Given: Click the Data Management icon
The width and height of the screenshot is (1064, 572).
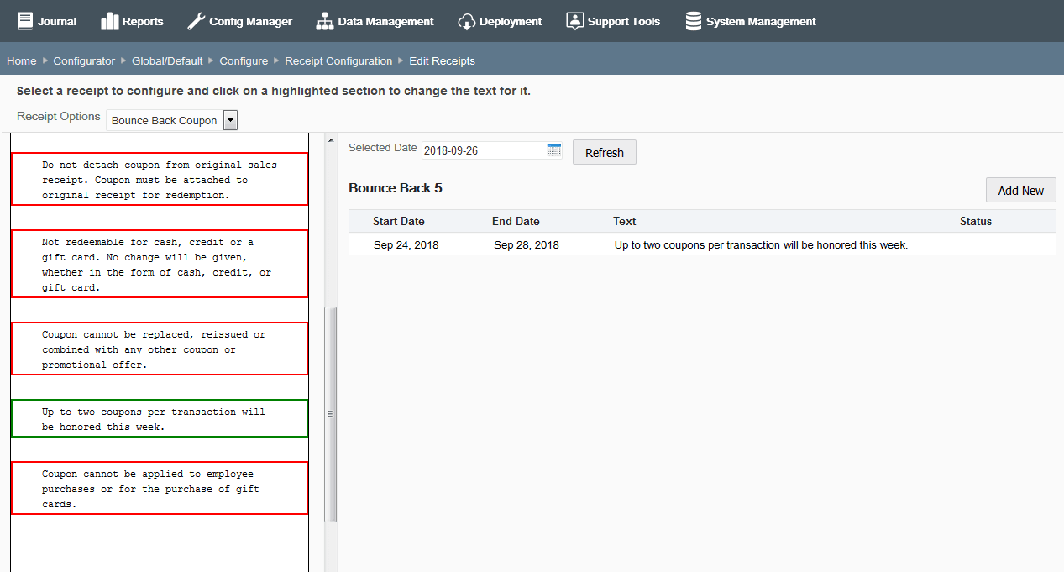Looking at the screenshot, I should 324,20.
